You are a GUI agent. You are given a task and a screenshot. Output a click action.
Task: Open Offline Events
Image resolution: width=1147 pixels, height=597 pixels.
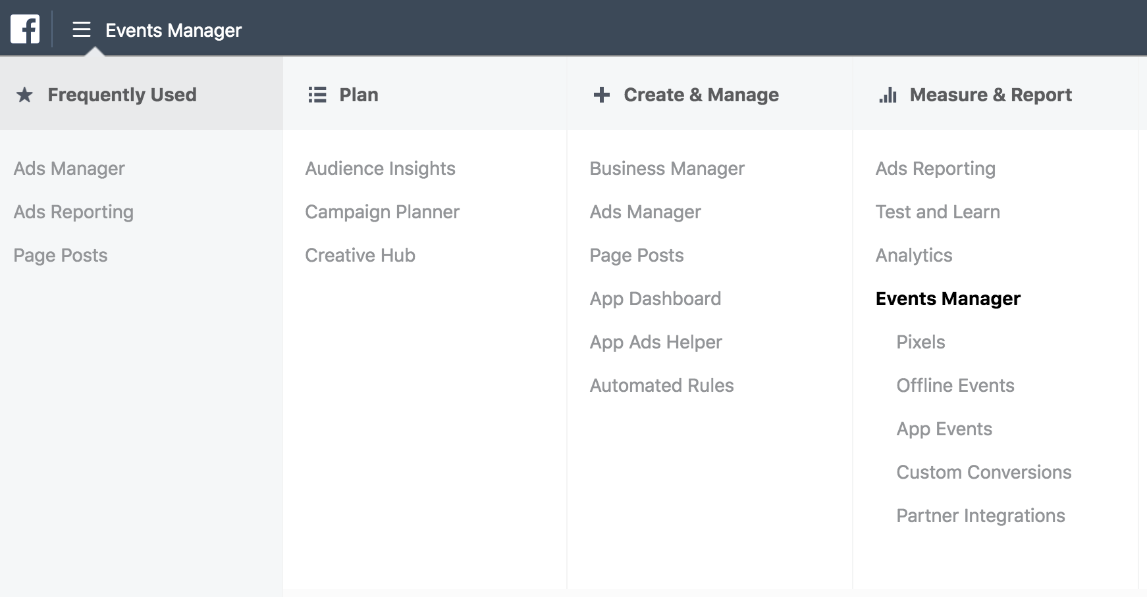[955, 385]
